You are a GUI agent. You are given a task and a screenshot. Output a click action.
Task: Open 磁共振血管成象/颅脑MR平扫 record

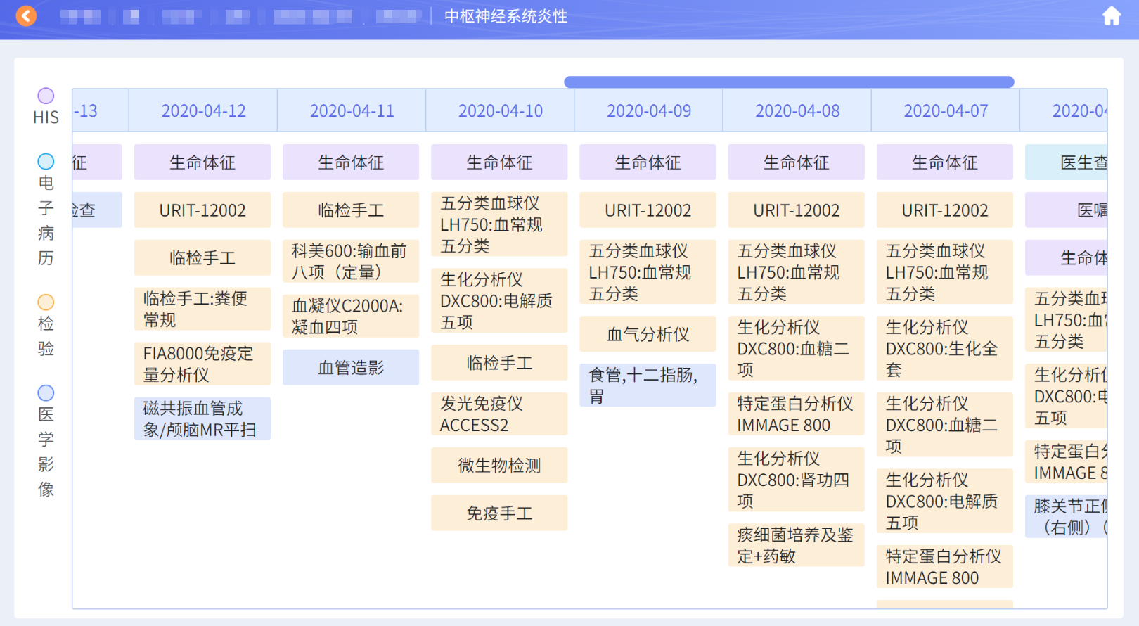click(x=202, y=419)
